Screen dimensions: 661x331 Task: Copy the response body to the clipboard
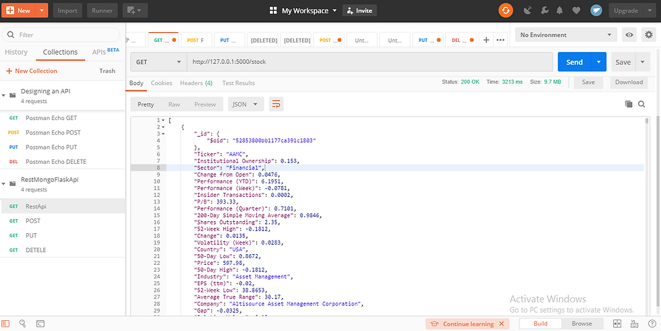[x=629, y=104]
